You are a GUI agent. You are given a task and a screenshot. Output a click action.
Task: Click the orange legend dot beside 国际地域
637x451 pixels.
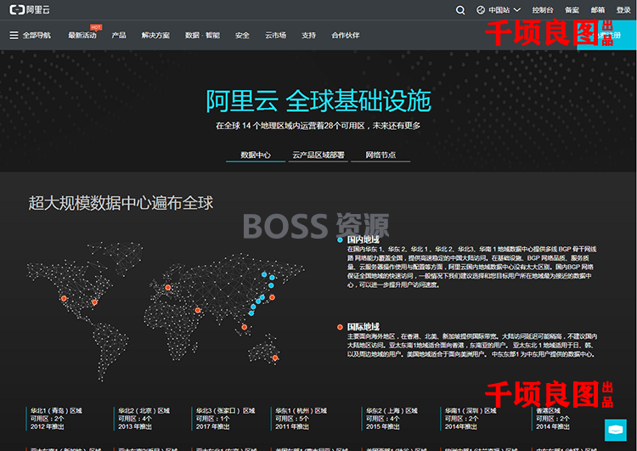(340, 327)
